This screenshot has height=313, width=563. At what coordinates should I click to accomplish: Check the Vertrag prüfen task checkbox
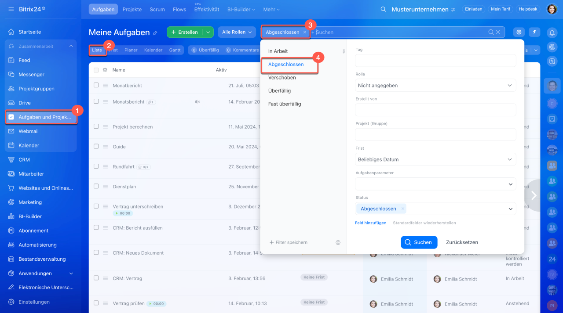(96, 303)
